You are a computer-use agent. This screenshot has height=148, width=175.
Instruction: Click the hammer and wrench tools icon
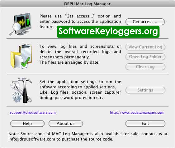(21, 90)
